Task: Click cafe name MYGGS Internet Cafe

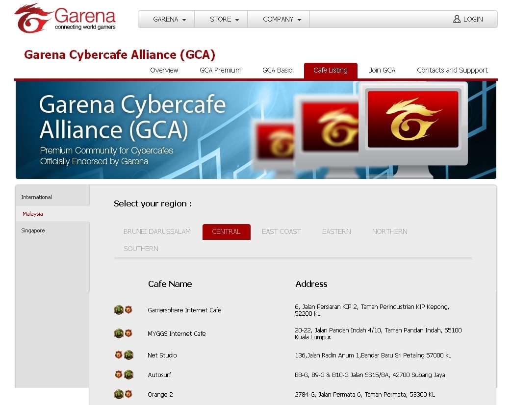Action: click(x=177, y=333)
